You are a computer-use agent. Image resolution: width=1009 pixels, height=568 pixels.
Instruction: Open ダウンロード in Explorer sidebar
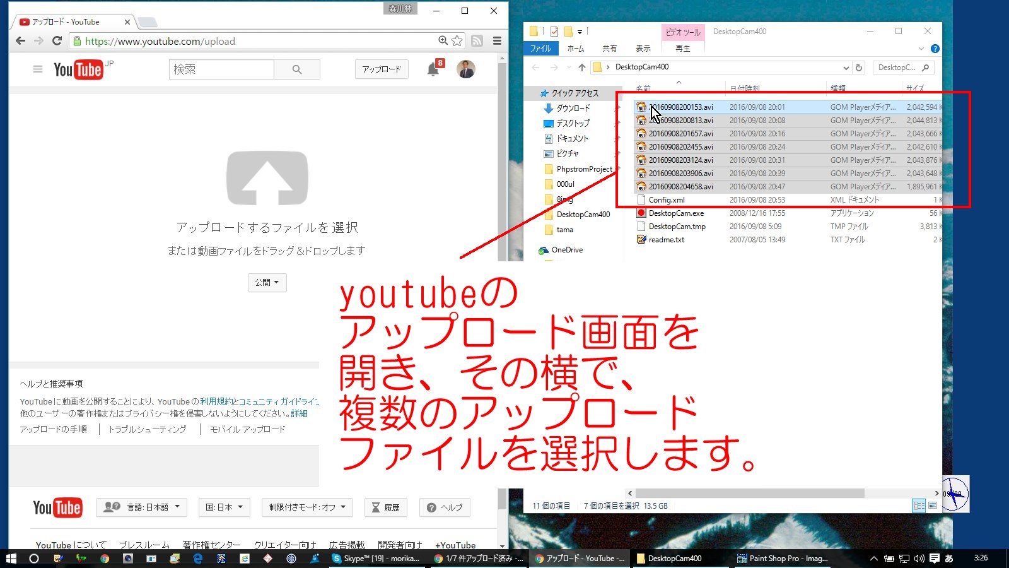[573, 108]
